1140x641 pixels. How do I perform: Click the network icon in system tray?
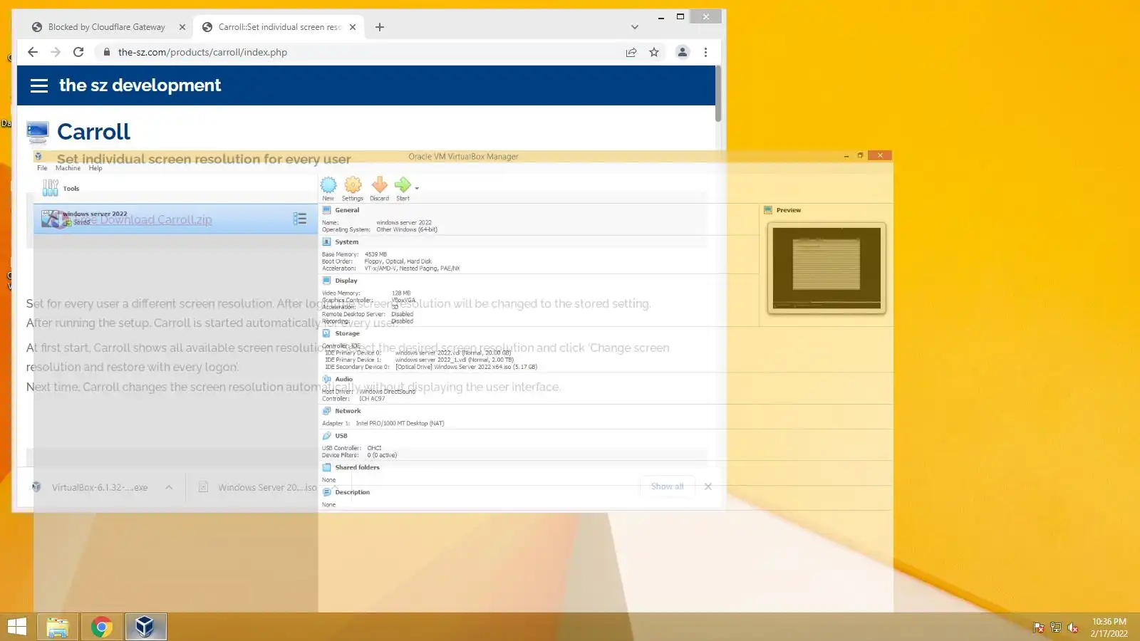click(x=1056, y=627)
